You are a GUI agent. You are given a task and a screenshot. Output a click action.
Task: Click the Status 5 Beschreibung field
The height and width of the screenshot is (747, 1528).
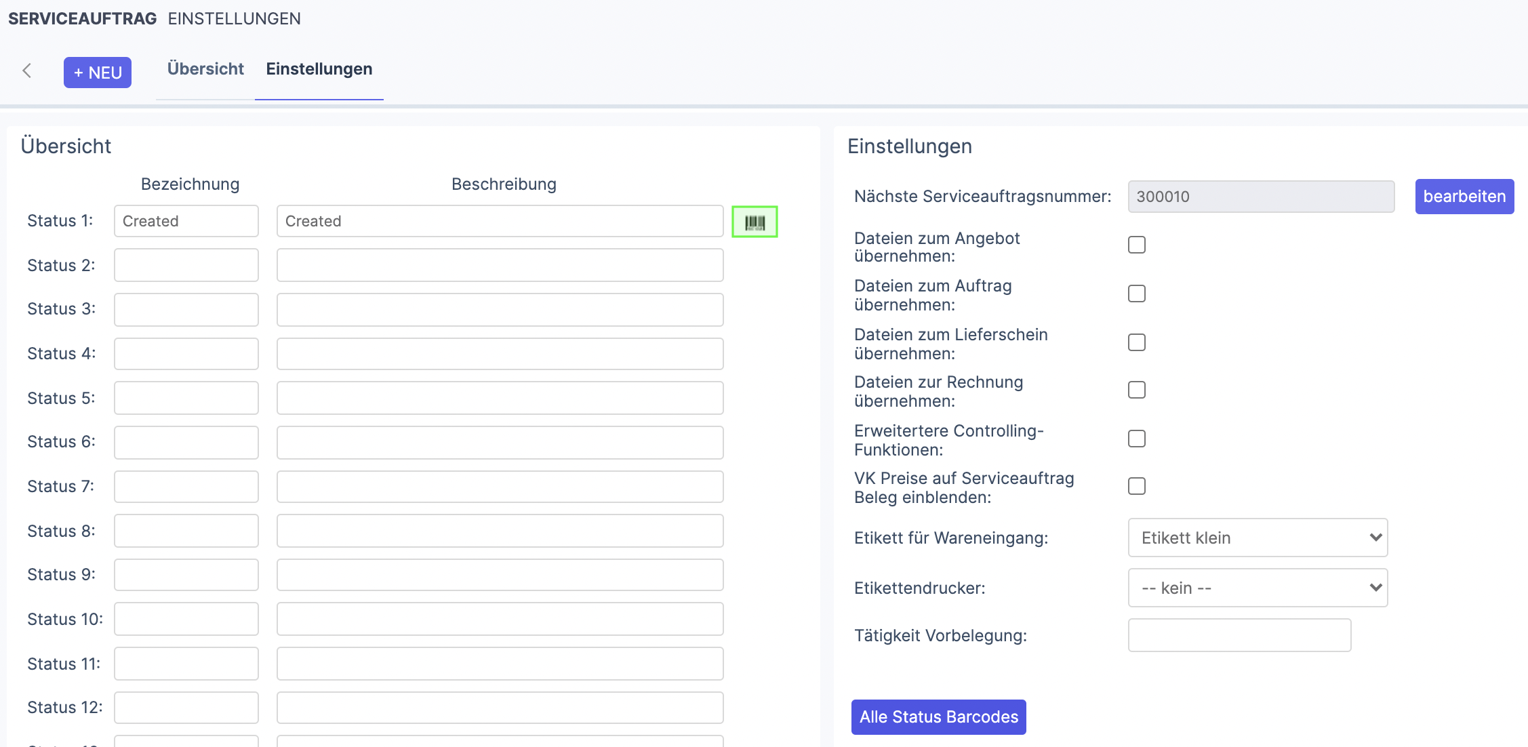500,398
